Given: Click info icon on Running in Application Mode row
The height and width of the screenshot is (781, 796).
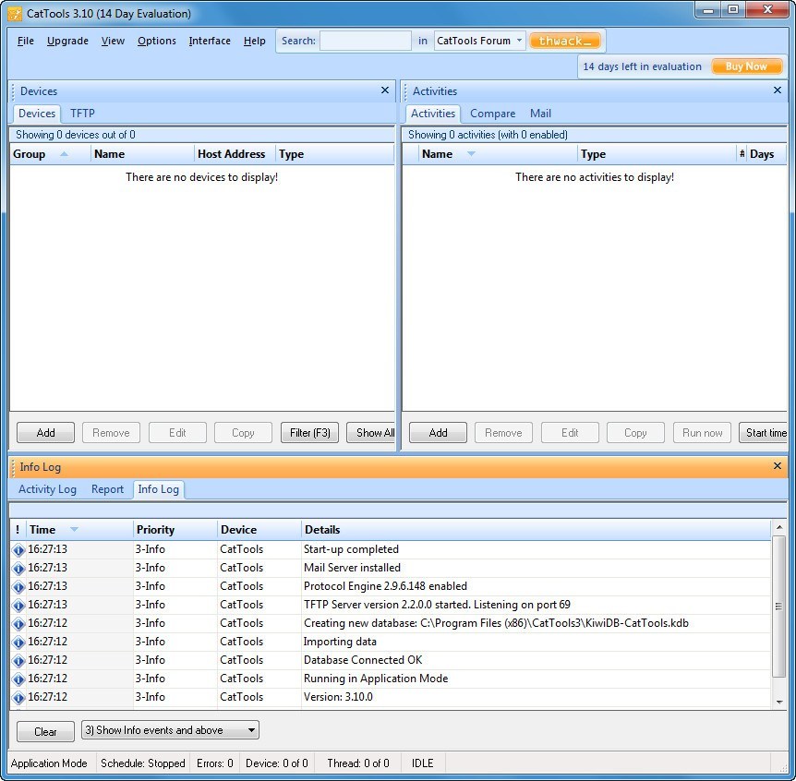Looking at the screenshot, I should 18,679.
